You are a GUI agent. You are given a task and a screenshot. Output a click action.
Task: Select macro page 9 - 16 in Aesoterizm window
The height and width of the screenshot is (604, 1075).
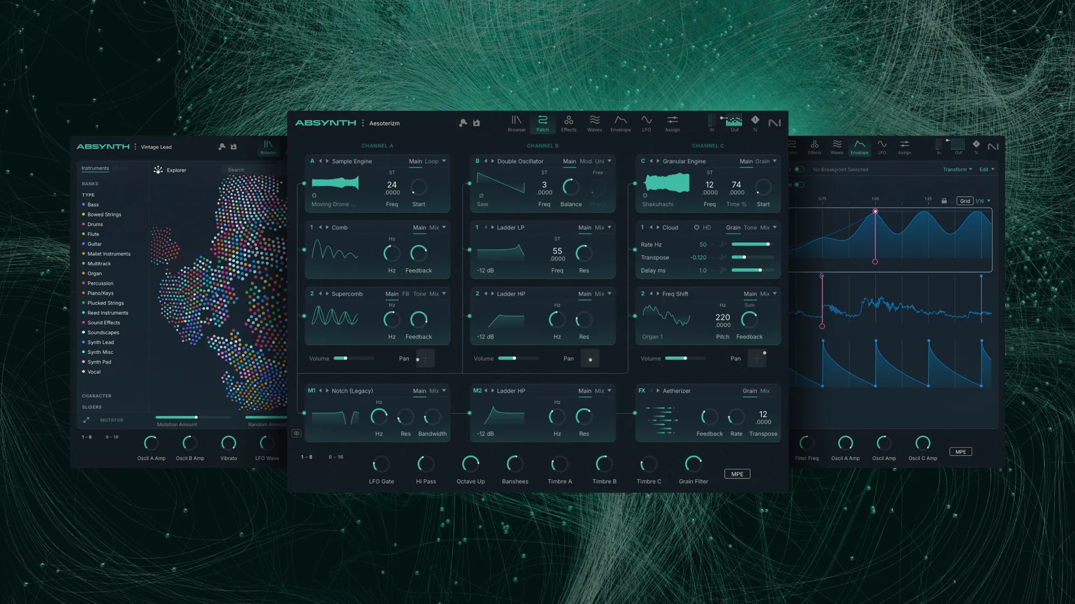[336, 457]
